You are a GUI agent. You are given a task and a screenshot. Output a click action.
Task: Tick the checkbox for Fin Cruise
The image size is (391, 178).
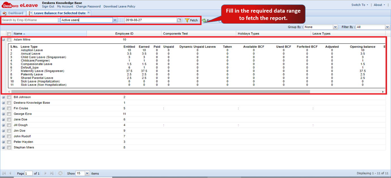click(9, 108)
